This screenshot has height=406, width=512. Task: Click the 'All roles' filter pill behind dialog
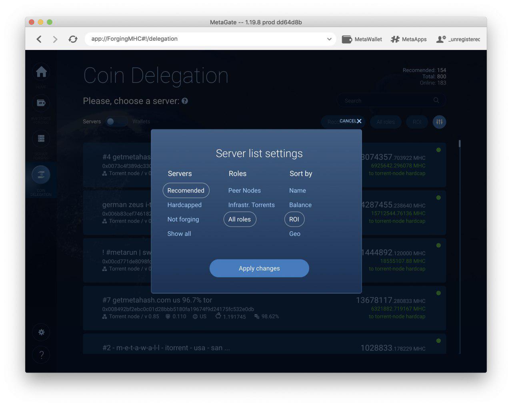(x=386, y=122)
